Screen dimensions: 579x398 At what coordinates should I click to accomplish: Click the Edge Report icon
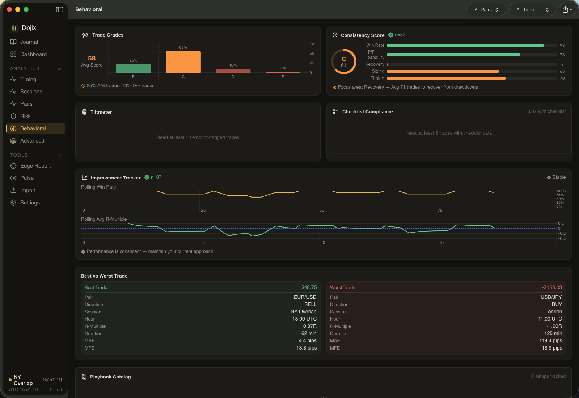[x=13, y=166]
